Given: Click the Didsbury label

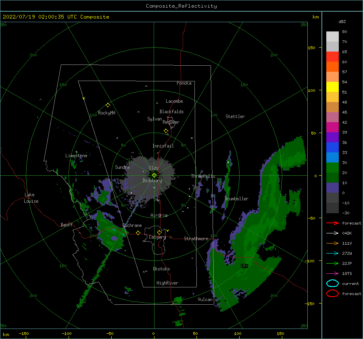Looking at the screenshot, I should (x=152, y=181).
